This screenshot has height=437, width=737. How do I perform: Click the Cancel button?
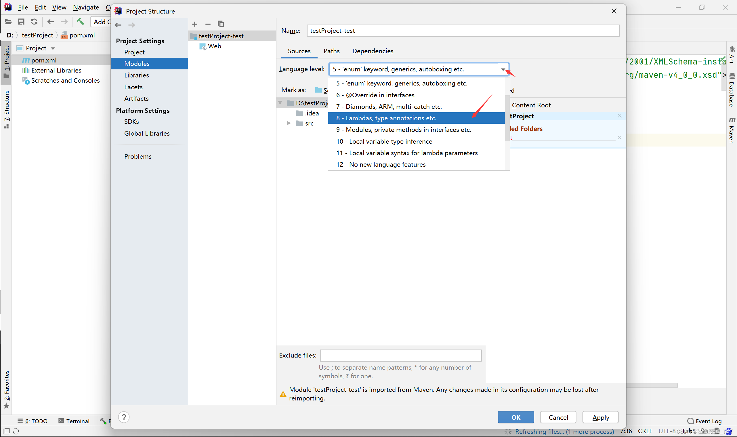558,417
